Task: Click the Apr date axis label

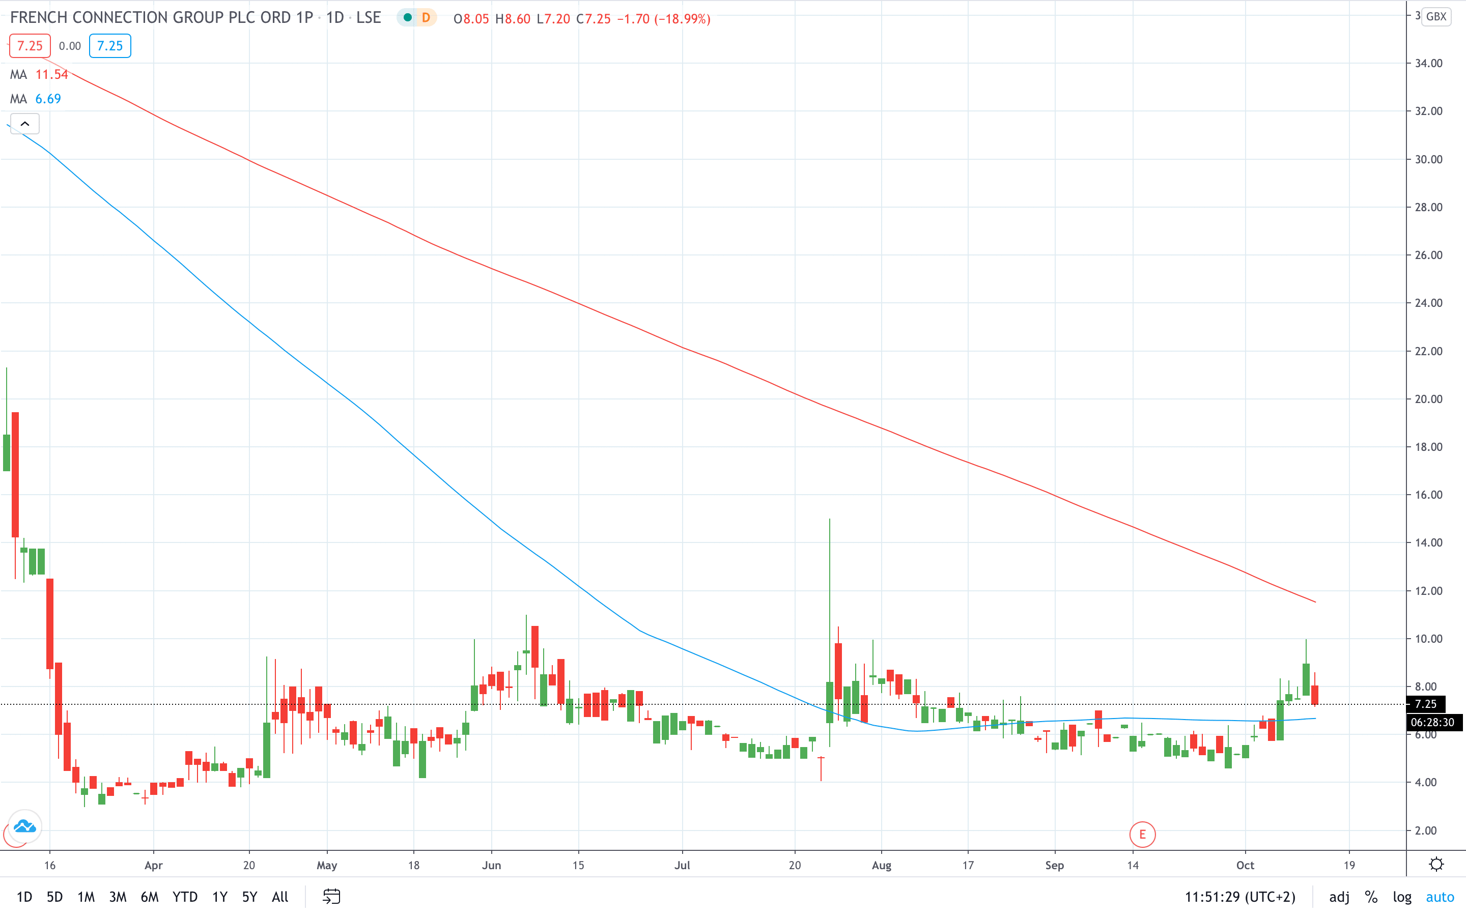Action: pos(153,865)
